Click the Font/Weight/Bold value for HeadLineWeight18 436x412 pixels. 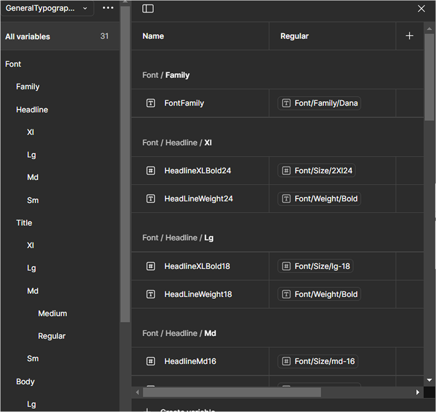320,294
